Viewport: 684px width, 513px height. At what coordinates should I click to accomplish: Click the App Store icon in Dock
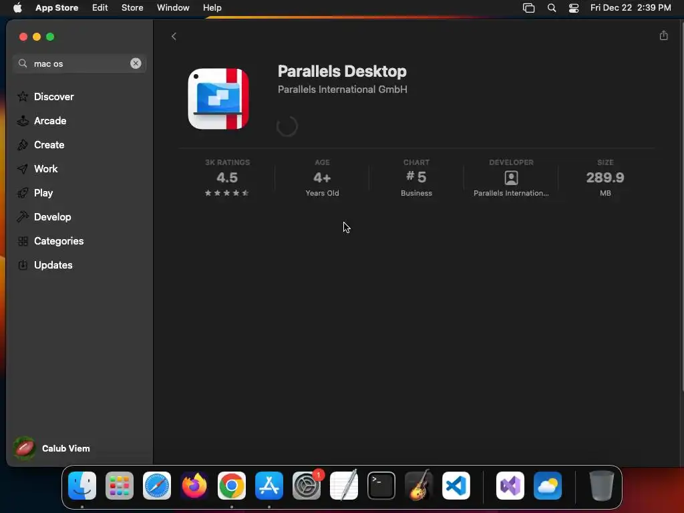point(269,486)
